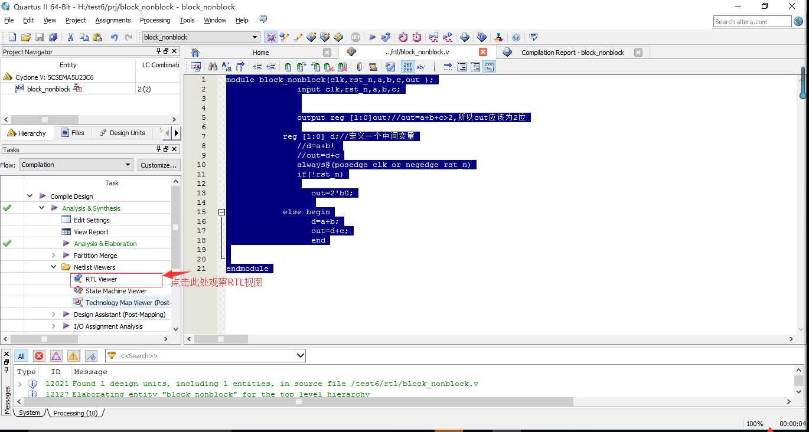Viewport: 809px width, 432px height.
Task: Switch to the Files tab in Project Navigator
Action: (72, 133)
